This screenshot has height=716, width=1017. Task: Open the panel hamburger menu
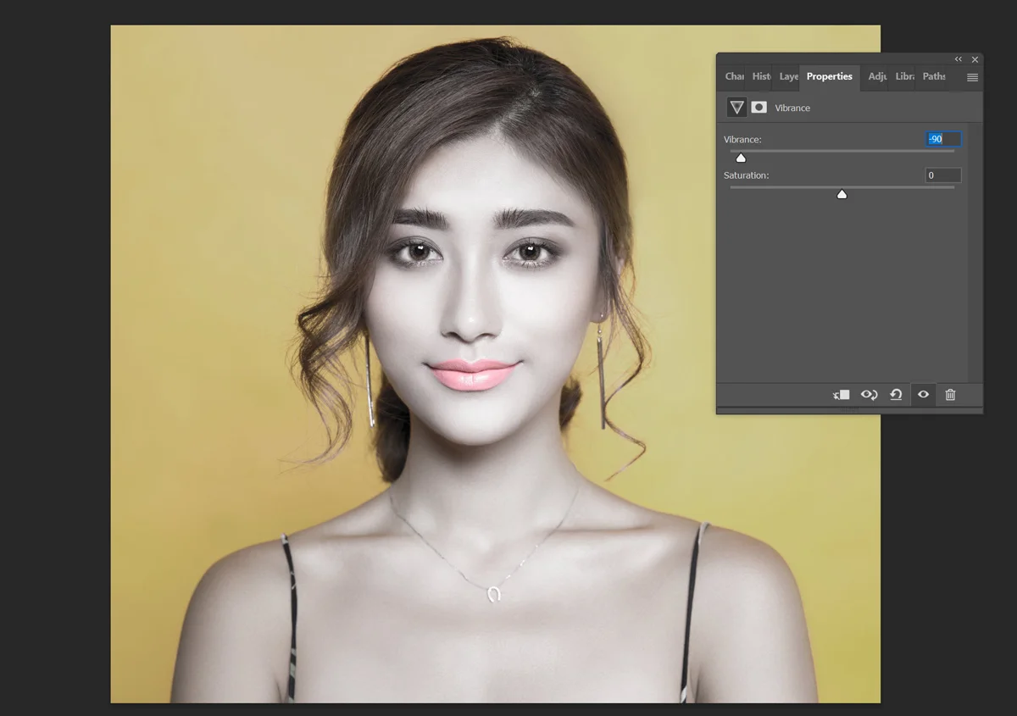972,77
